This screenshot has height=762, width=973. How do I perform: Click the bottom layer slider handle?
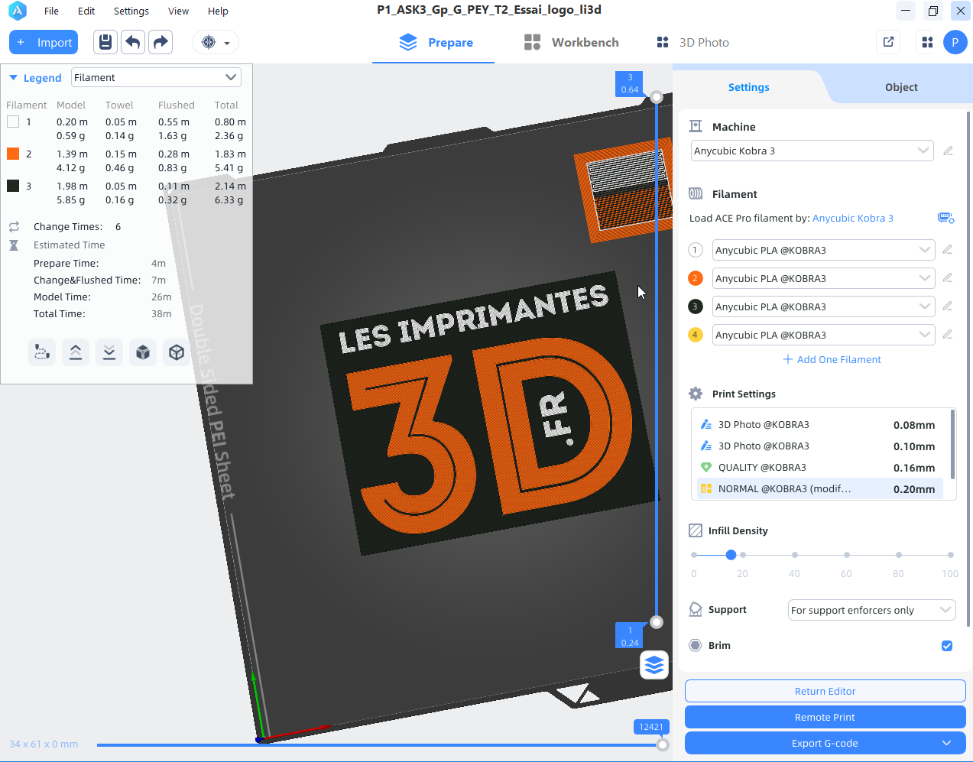click(x=657, y=622)
